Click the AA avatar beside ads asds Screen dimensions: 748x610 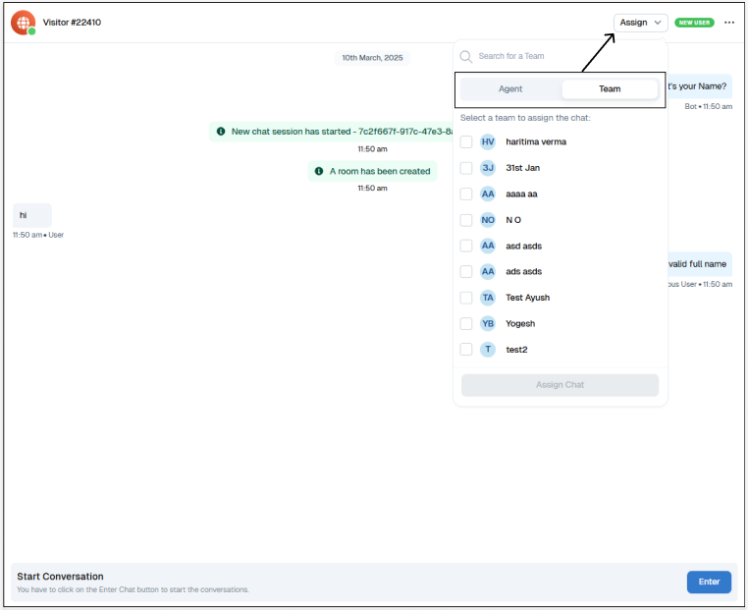tap(488, 271)
